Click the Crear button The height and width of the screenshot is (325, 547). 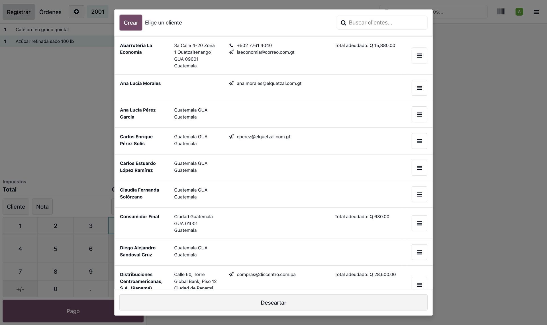[131, 23]
